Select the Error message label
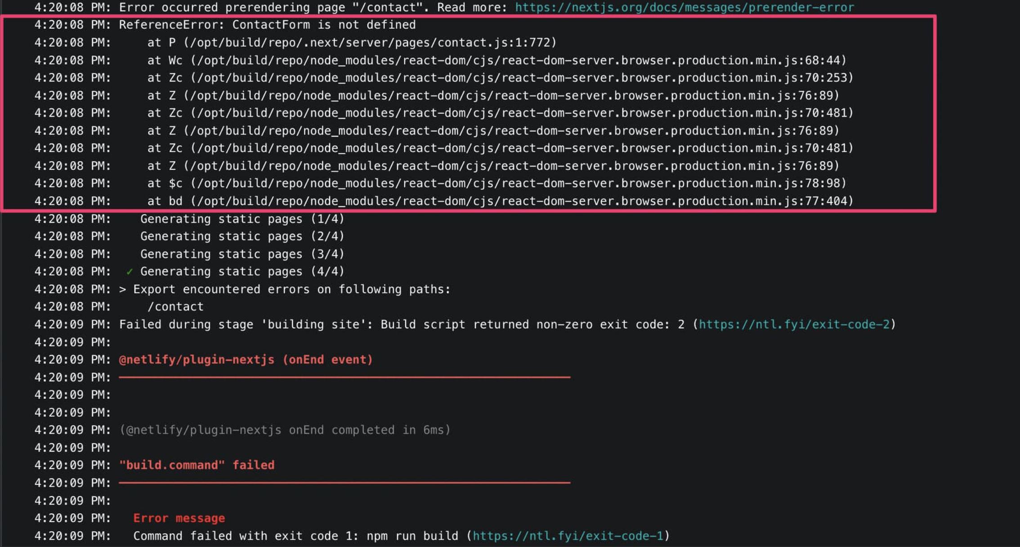The width and height of the screenshot is (1020, 547). pyautogui.click(x=179, y=518)
